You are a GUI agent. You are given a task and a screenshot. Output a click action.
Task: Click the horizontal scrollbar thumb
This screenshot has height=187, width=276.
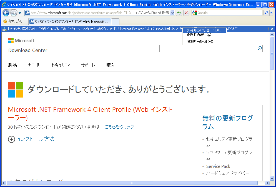(132, 183)
